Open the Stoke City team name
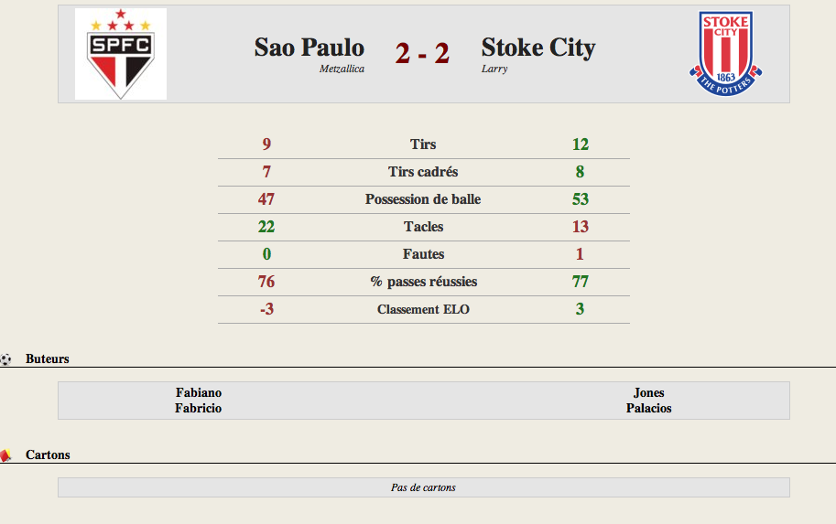The height and width of the screenshot is (524, 836). tap(538, 48)
